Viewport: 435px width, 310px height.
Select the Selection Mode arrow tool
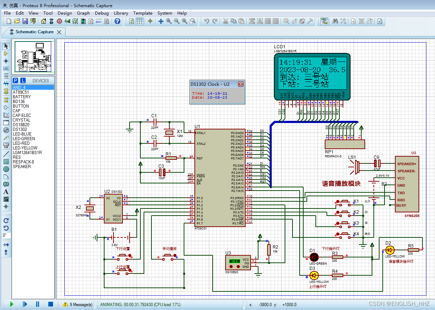pyautogui.click(x=6, y=46)
